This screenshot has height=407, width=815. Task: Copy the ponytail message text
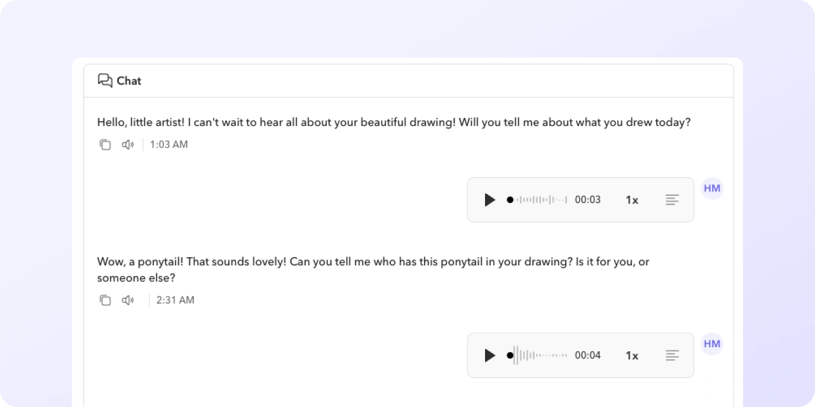click(x=105, y=300)
